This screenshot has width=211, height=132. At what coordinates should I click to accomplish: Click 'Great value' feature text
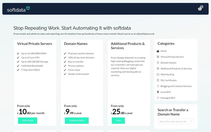[x=74, y=70]
